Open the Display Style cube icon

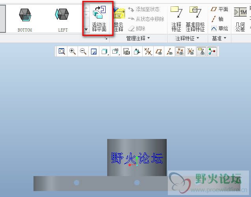pyautogui.click(x=104, y=51)
